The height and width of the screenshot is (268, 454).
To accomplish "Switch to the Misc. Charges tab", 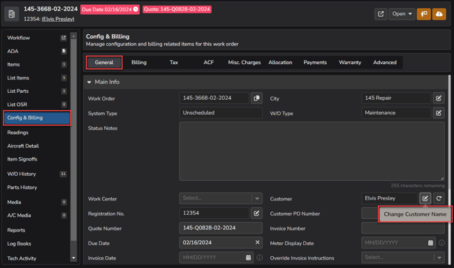I will [244, 63].
